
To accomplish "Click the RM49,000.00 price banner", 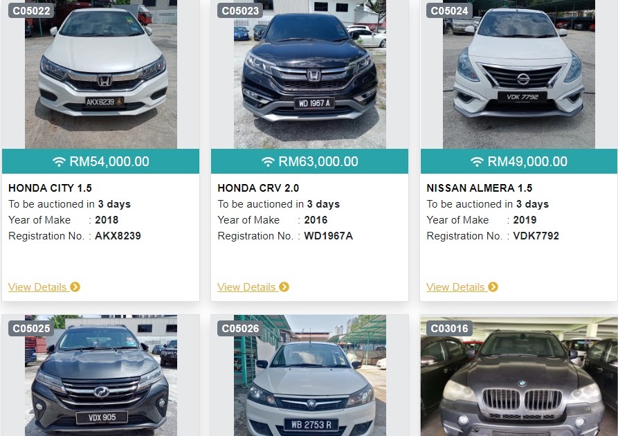I will (518, 161).
